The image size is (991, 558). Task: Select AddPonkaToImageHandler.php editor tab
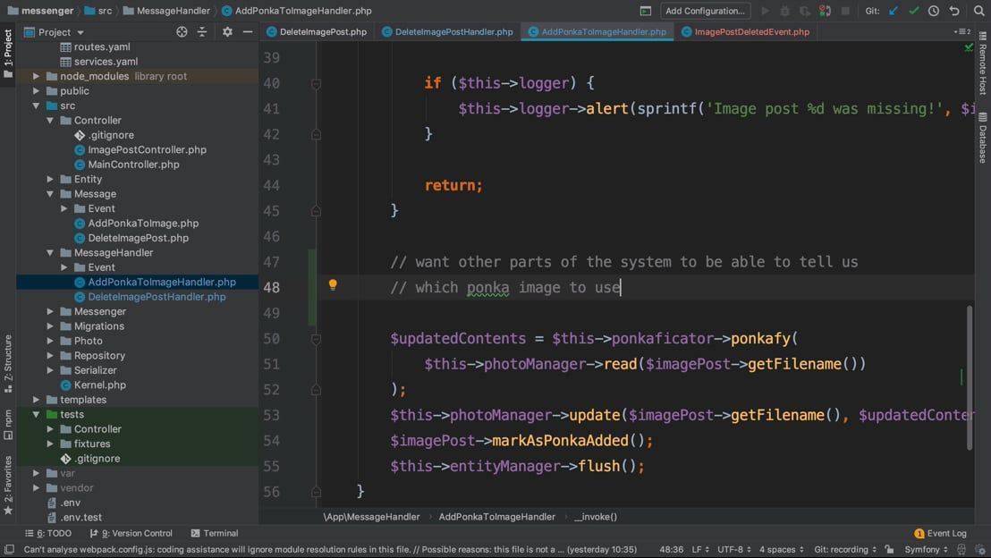coord(597,31)
